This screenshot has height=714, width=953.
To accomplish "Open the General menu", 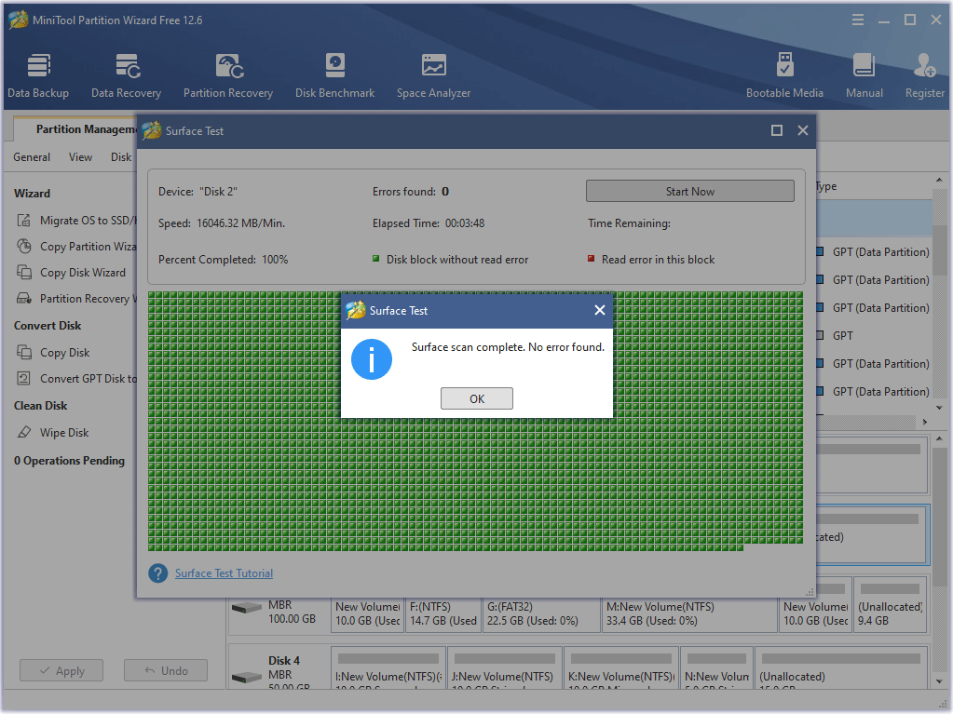I will pyautogui.click(x=32, y=157).
